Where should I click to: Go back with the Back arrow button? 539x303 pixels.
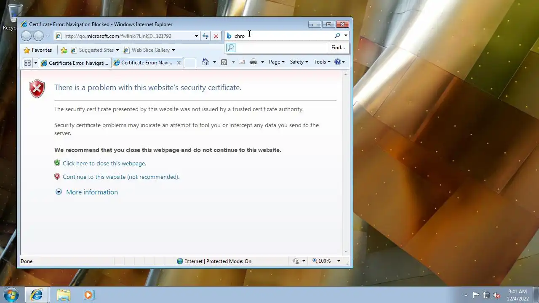pos(26,36)
